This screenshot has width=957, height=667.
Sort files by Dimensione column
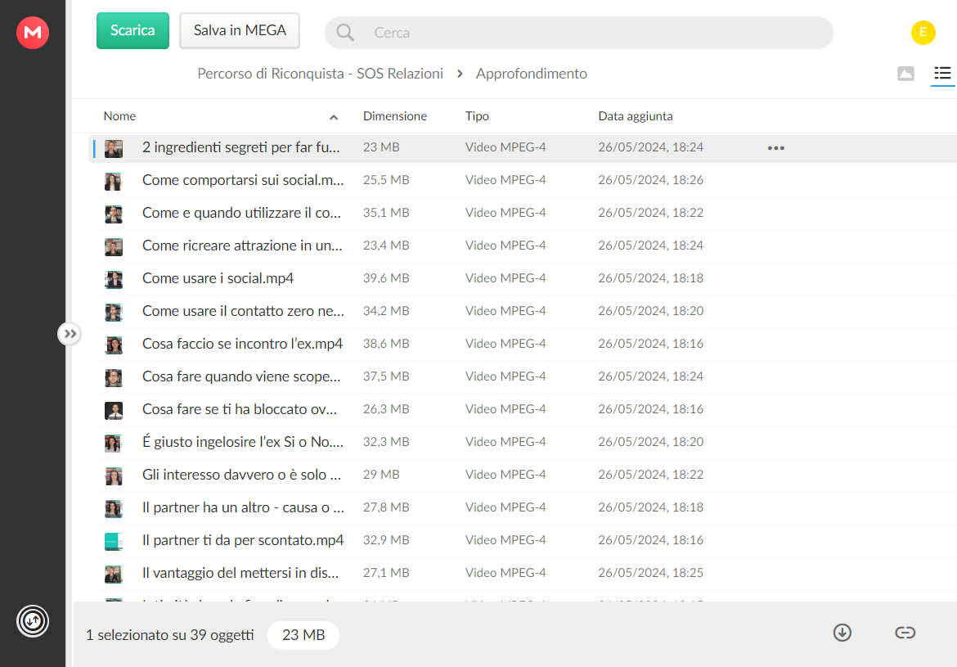click(x=395, y=116)
